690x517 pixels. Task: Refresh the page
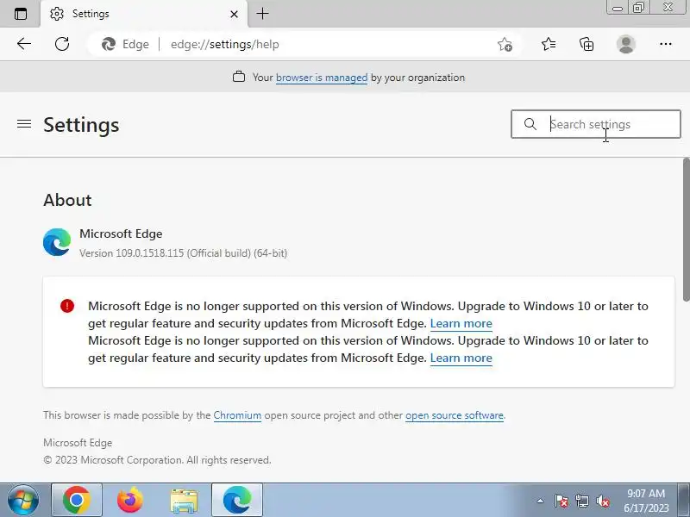point(62,44)
